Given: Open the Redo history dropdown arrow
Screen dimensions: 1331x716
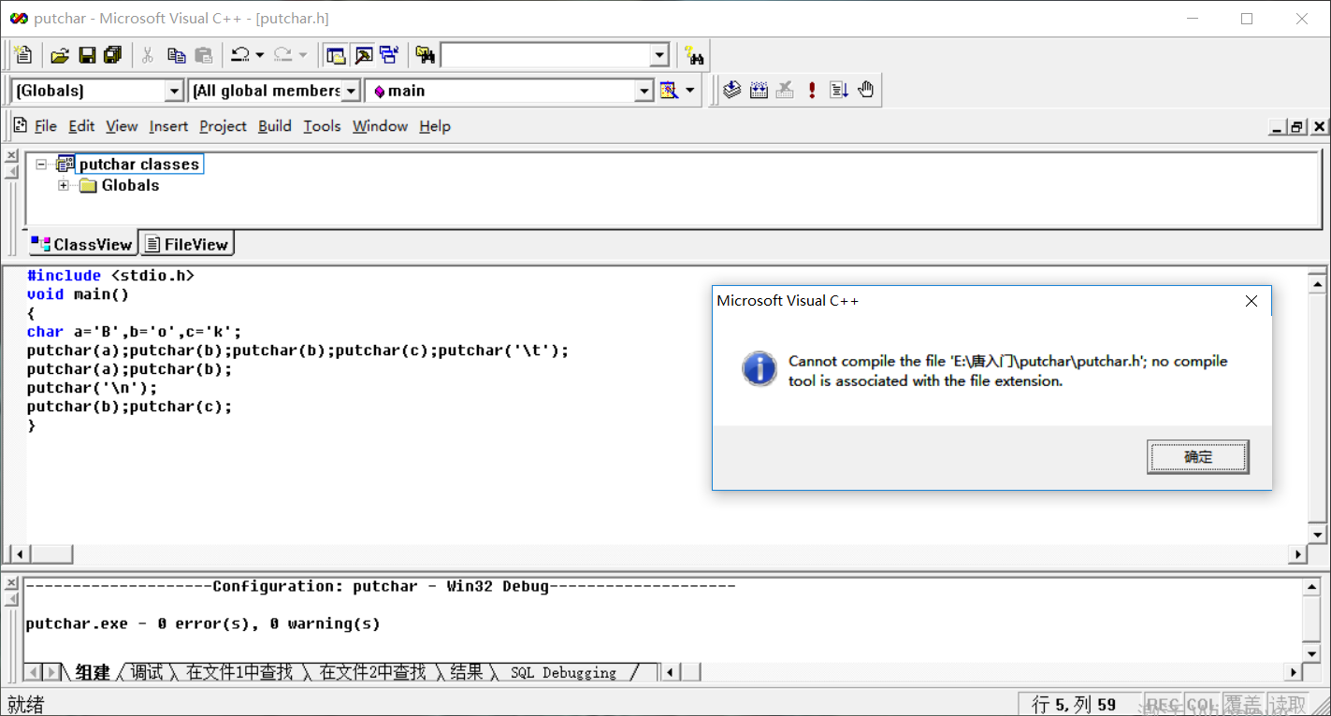Looking at the screenshot, I should (x=302, y=55).
